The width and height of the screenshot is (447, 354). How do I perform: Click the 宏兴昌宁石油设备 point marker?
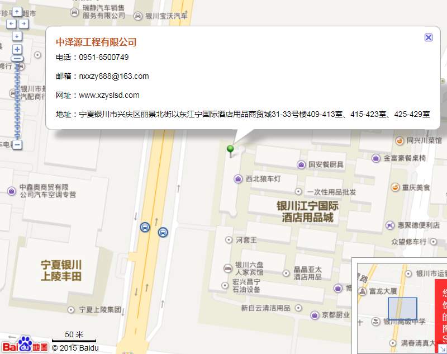tap(225, 285)
